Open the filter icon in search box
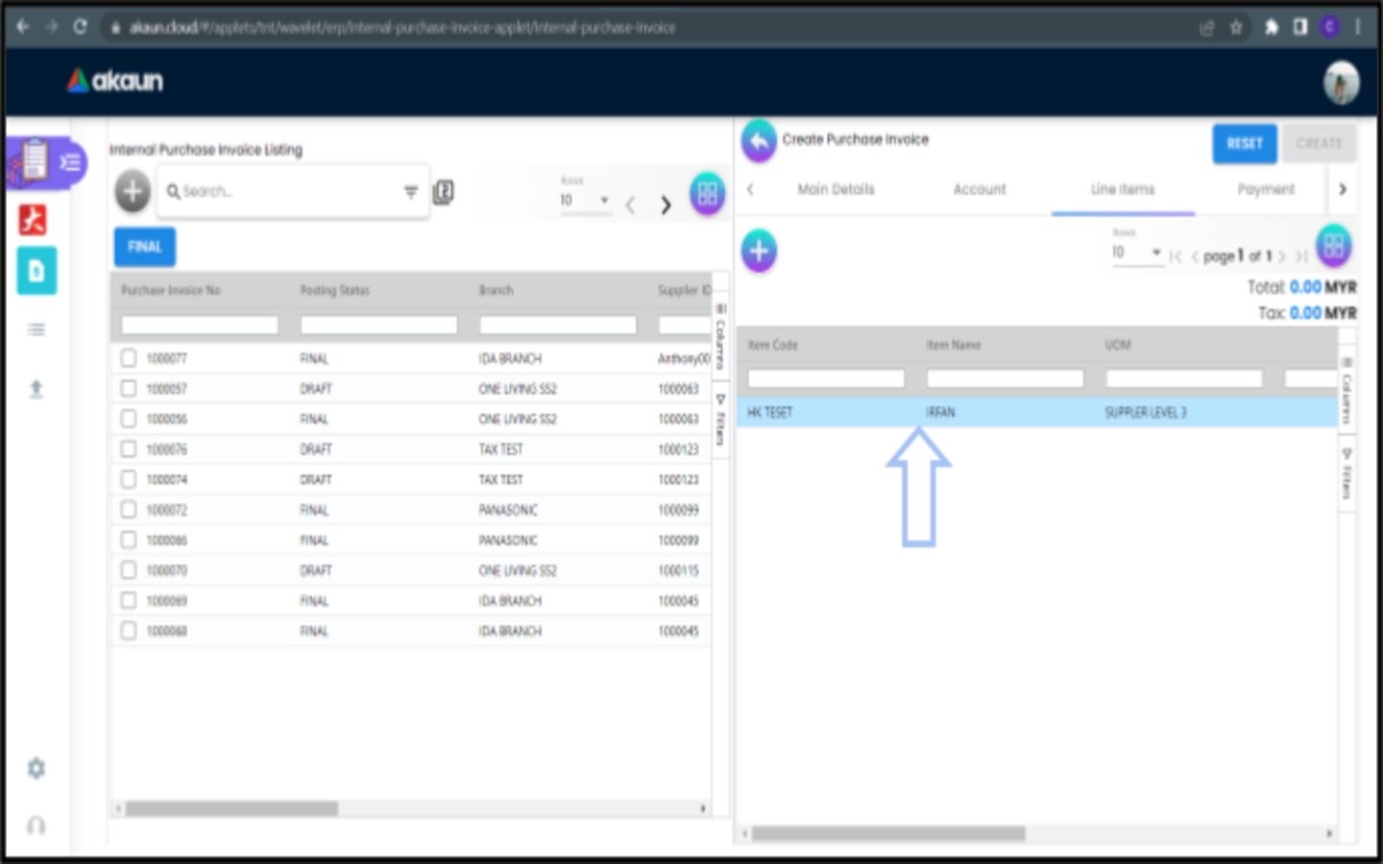 pos(411,192)
